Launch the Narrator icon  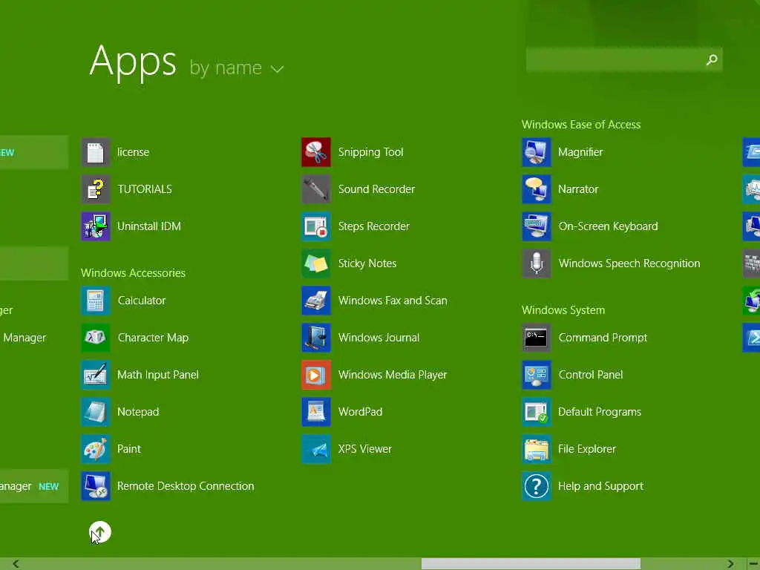coord(537,189)
